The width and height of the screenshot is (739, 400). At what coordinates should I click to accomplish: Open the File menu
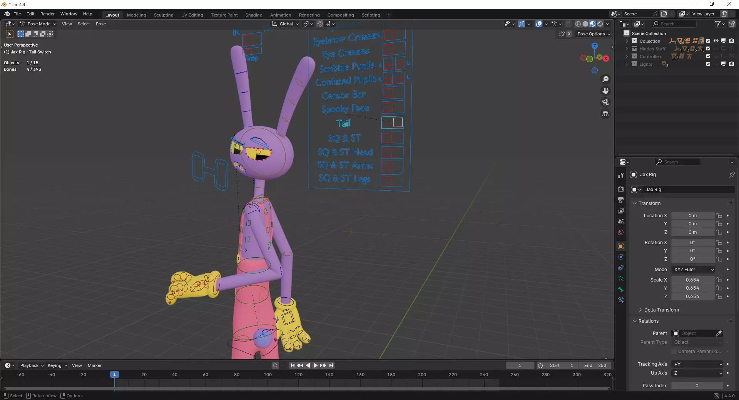click(x=17, y=14)
